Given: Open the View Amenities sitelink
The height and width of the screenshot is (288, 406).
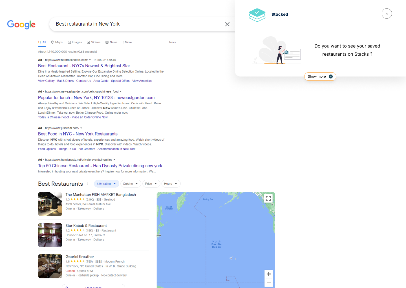Looking at the screenshot, I should tap(142, 81).
